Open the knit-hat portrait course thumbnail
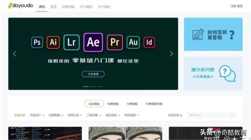Viewport: 251px width, 140px height. (125, 133)
